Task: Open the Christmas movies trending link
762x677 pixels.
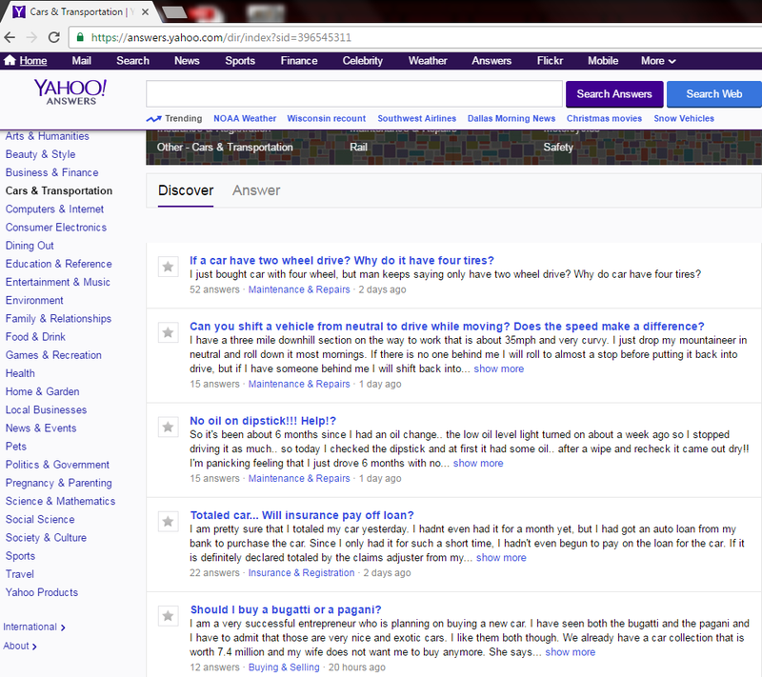Action: coord(604,118)
